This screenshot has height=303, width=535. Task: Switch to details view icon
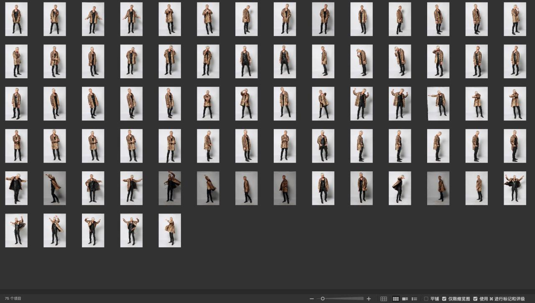tap(405, 299)
